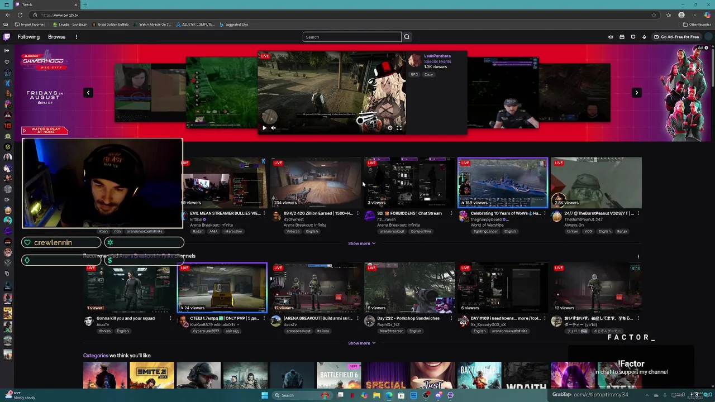Open options for thegrumpybeard stream card

(545, 213)
